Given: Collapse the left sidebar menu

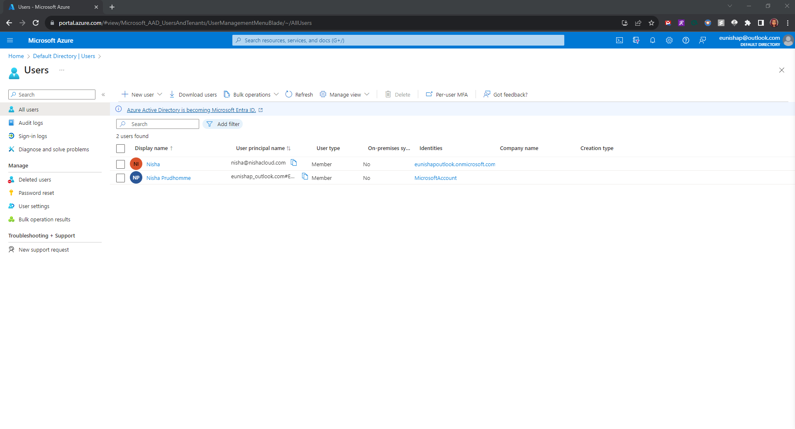Looking at the screenshot, I should pos(103,95).
